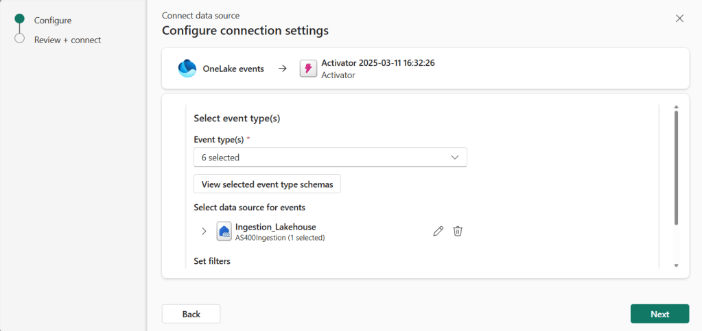The image size is (702, 331).
Task: Click the Activator lightning bolt icon
Action: point(308,69)
